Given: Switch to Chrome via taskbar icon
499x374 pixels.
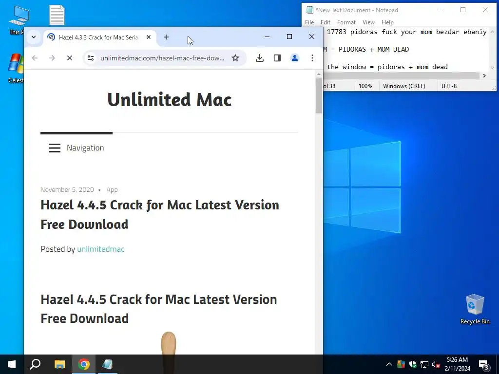Looking at the screenshot, I should pos(84,364).
